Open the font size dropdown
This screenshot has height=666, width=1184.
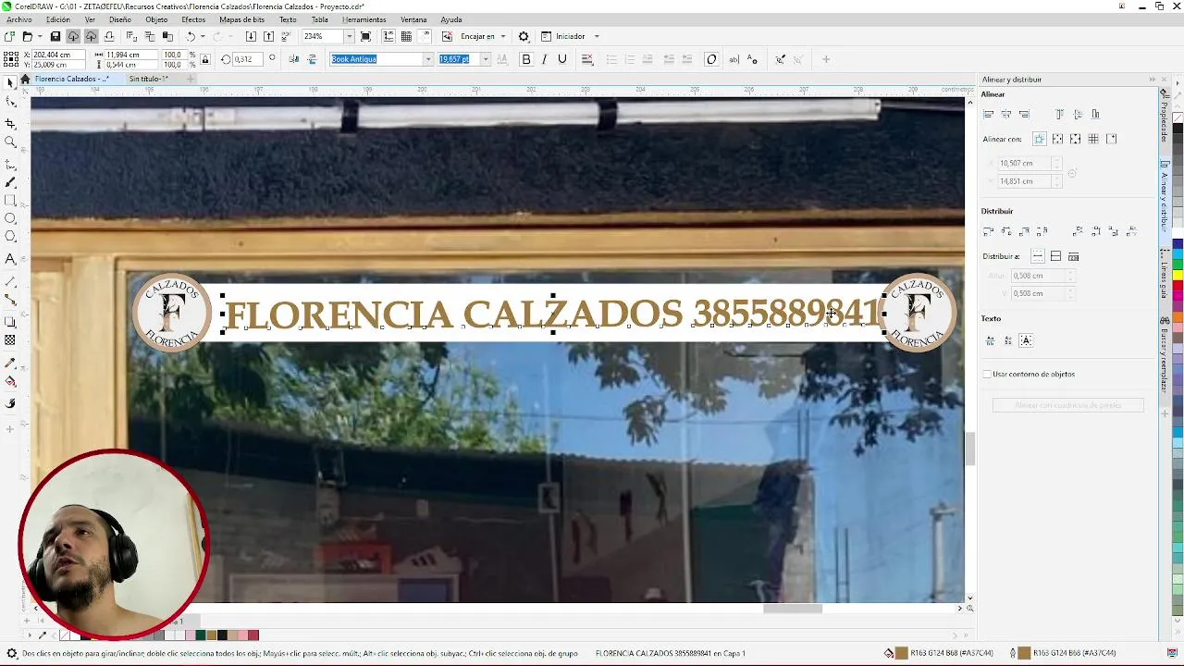click(485, 59)
